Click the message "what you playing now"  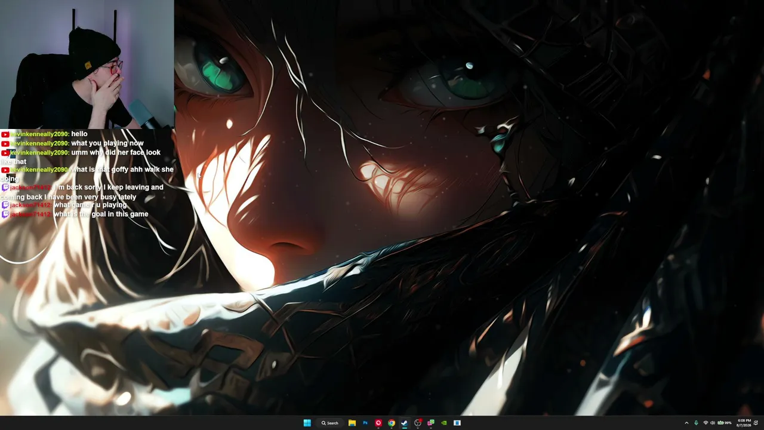click(107, 143)
